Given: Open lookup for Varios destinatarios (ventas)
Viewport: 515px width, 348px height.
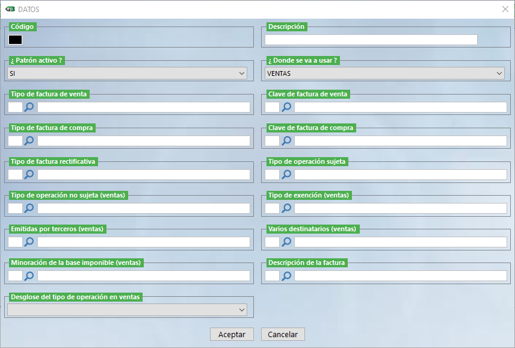Looking at the screenshot, I should click(x=286, y=242).
